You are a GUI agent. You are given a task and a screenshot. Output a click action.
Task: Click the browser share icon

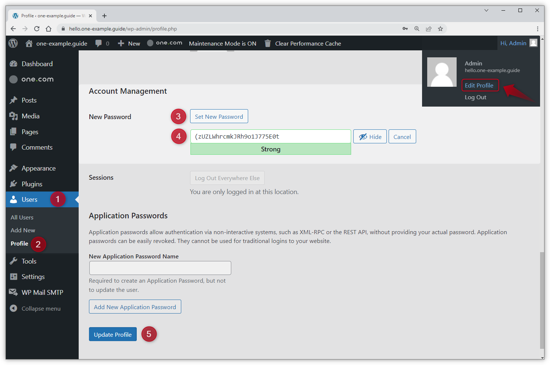click(x=429, y=29)
